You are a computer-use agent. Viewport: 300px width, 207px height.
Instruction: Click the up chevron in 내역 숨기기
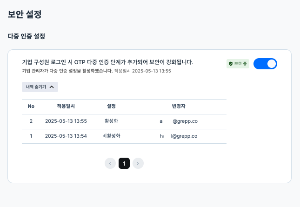click(x=52, y=87)
